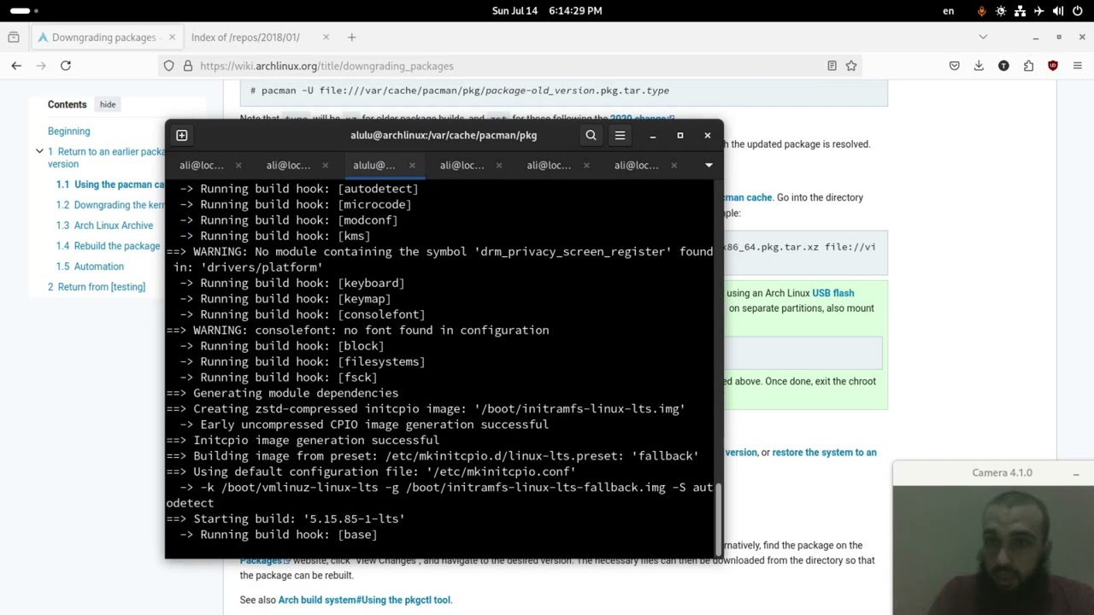Go to 2 Return from [testing]
Image resolution: width=1094 pixels, height=615 pixels.
(97, 287)
